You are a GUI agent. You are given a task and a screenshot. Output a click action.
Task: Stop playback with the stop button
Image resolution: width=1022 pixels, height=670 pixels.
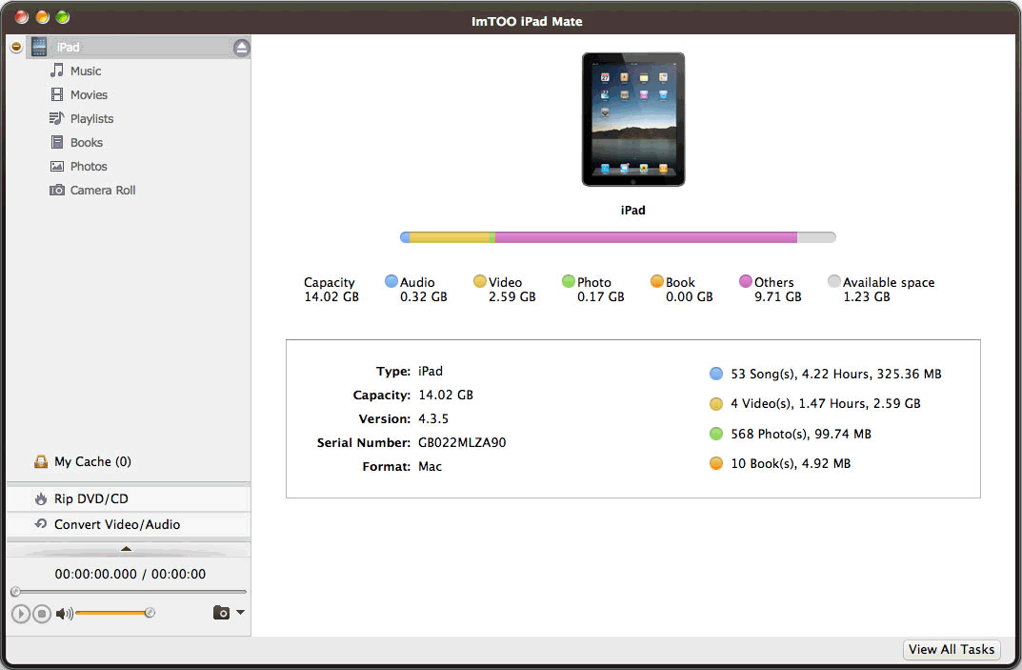click(x=42, y=613)
